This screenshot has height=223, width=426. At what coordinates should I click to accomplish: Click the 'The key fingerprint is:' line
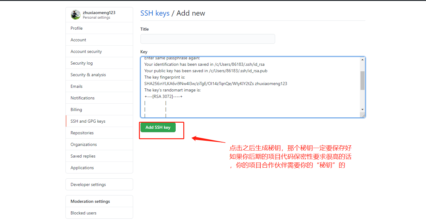coord(165,77)
